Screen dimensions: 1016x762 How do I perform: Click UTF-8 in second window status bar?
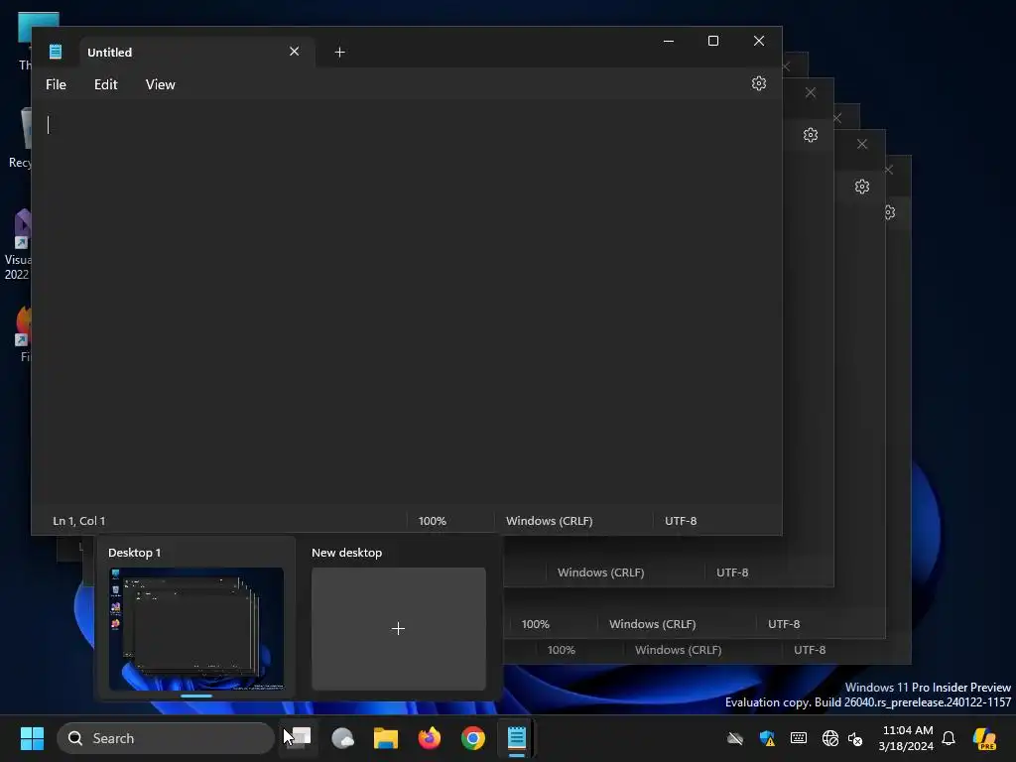(x=732, y=572)
